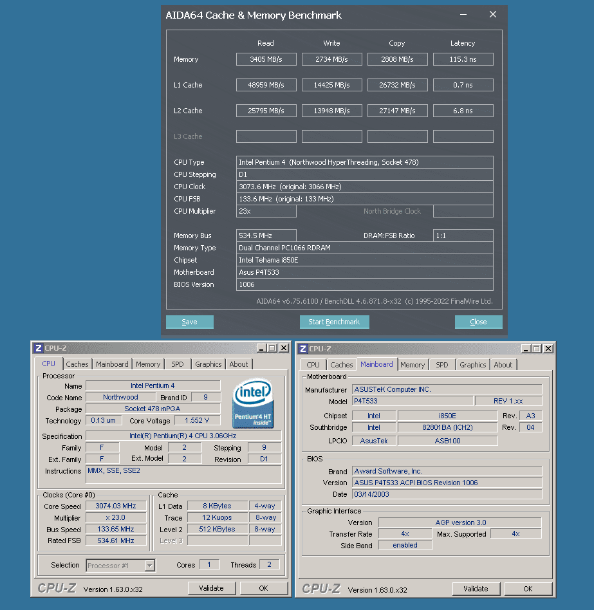
Task: Switch to CPU tab in right CPU-Z
Action: tap(313, 365)
